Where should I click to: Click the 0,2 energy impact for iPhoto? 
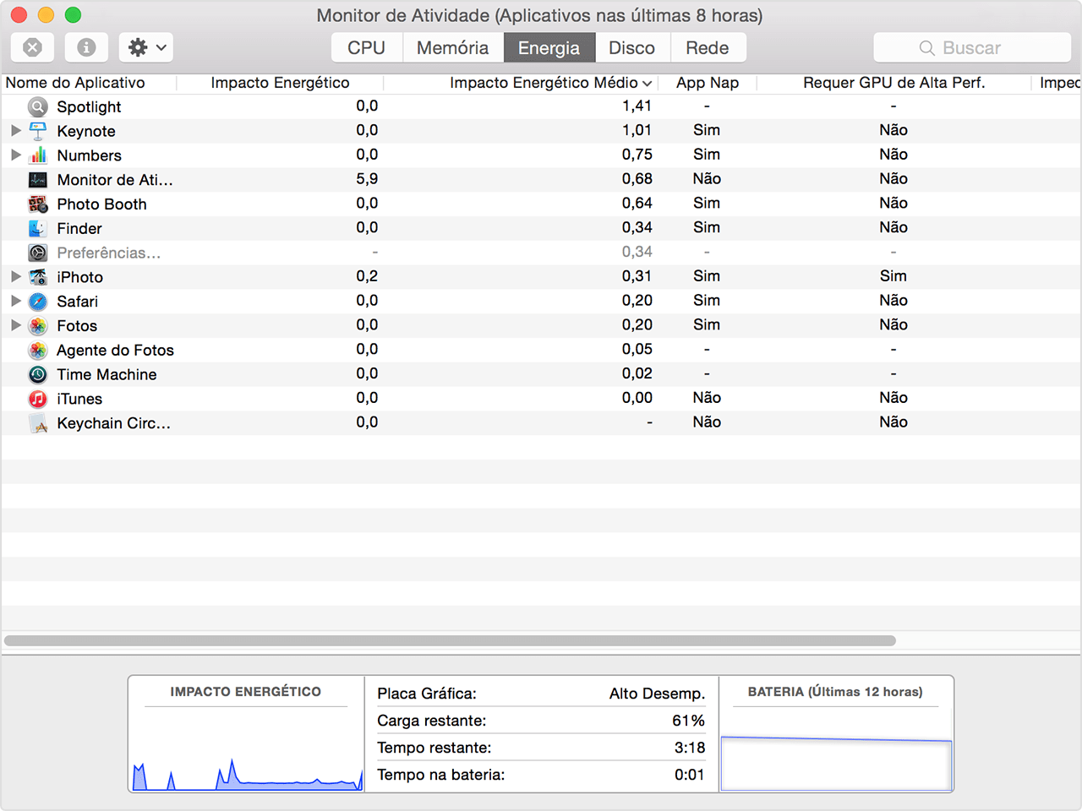[367, 276]
